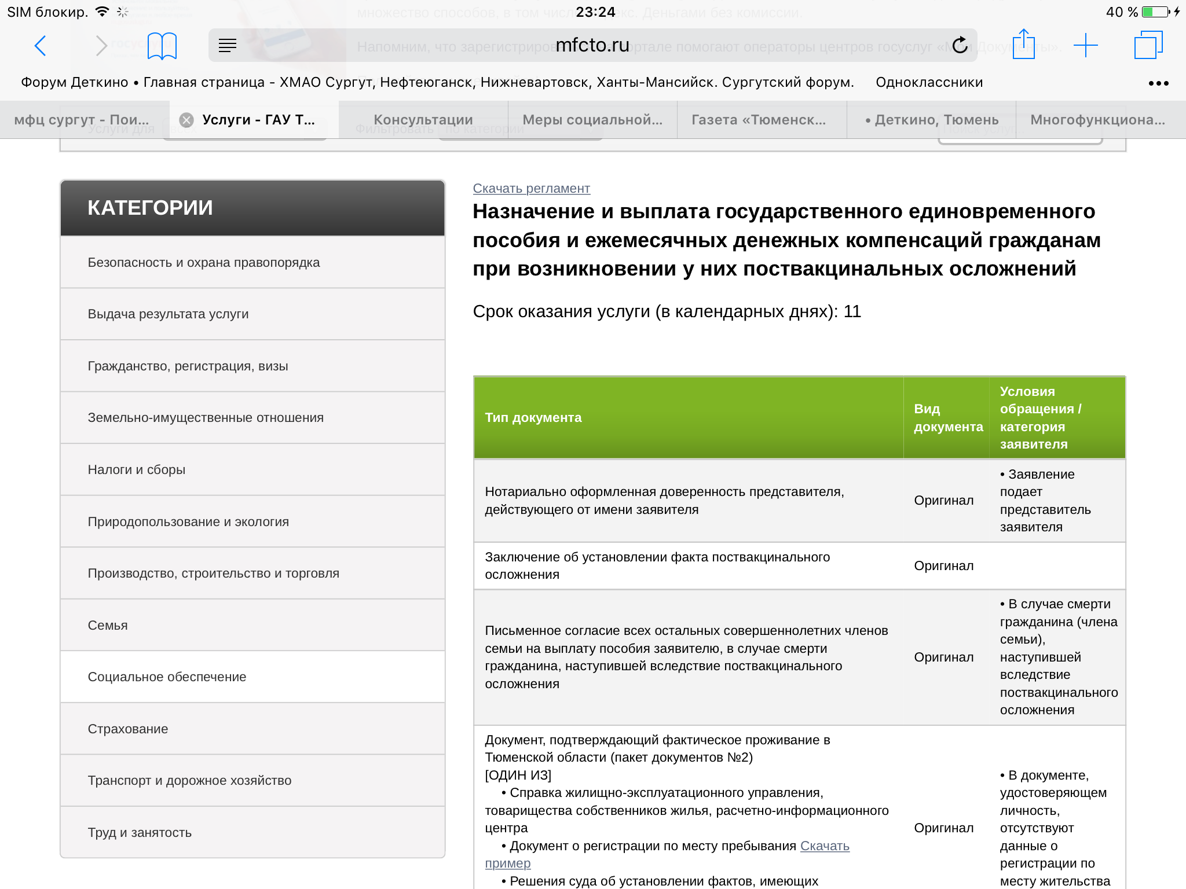Open Одноклассники favorites bookmark
The width and height of the screenshot is (1186, 889).
pos(929,82)
